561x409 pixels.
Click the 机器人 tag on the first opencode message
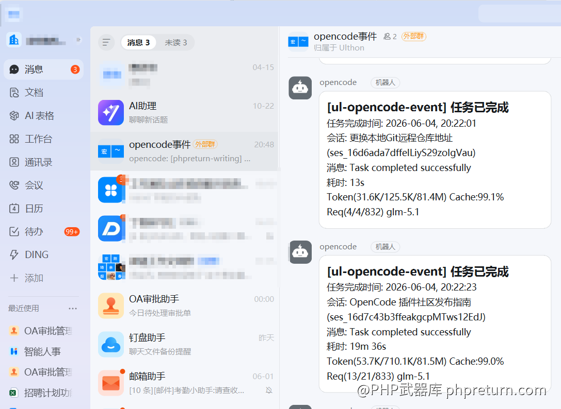[386, 82]
